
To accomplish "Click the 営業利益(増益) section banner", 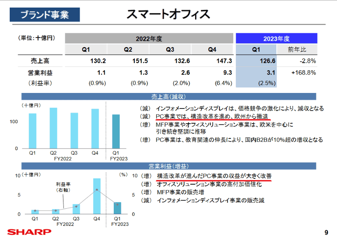I will 169,166.
